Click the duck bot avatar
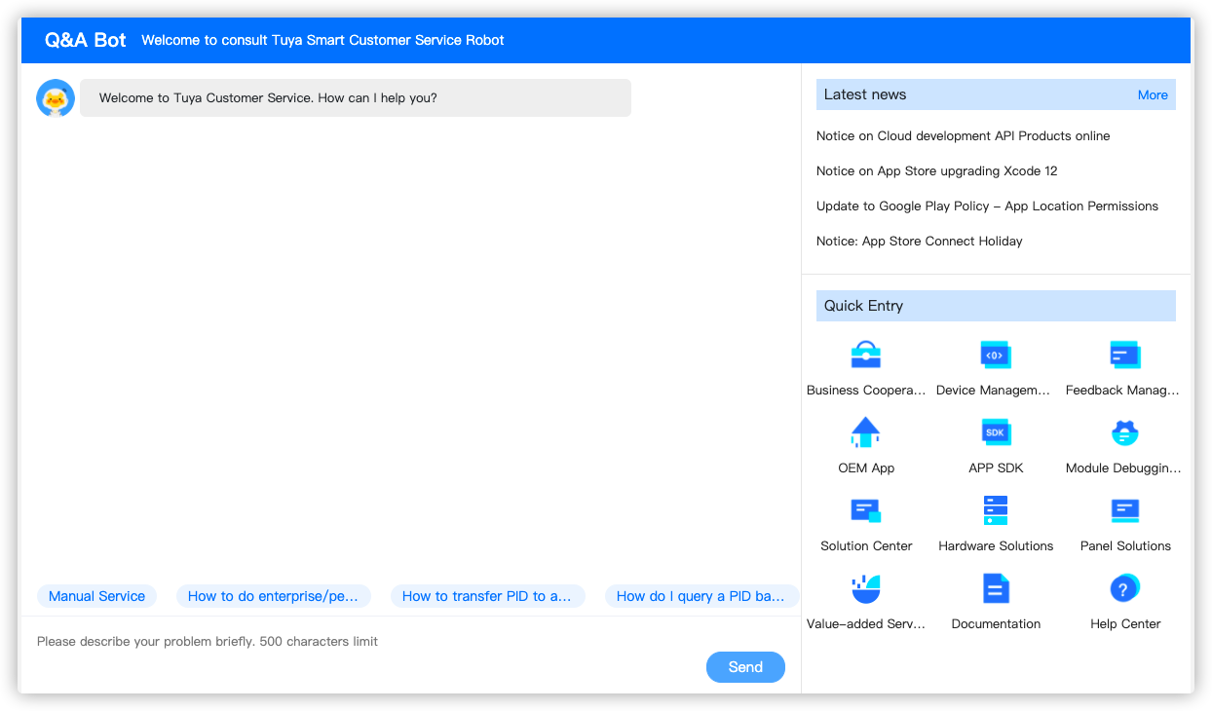This screenshot has height=711, width=1212. pos(56,98)
